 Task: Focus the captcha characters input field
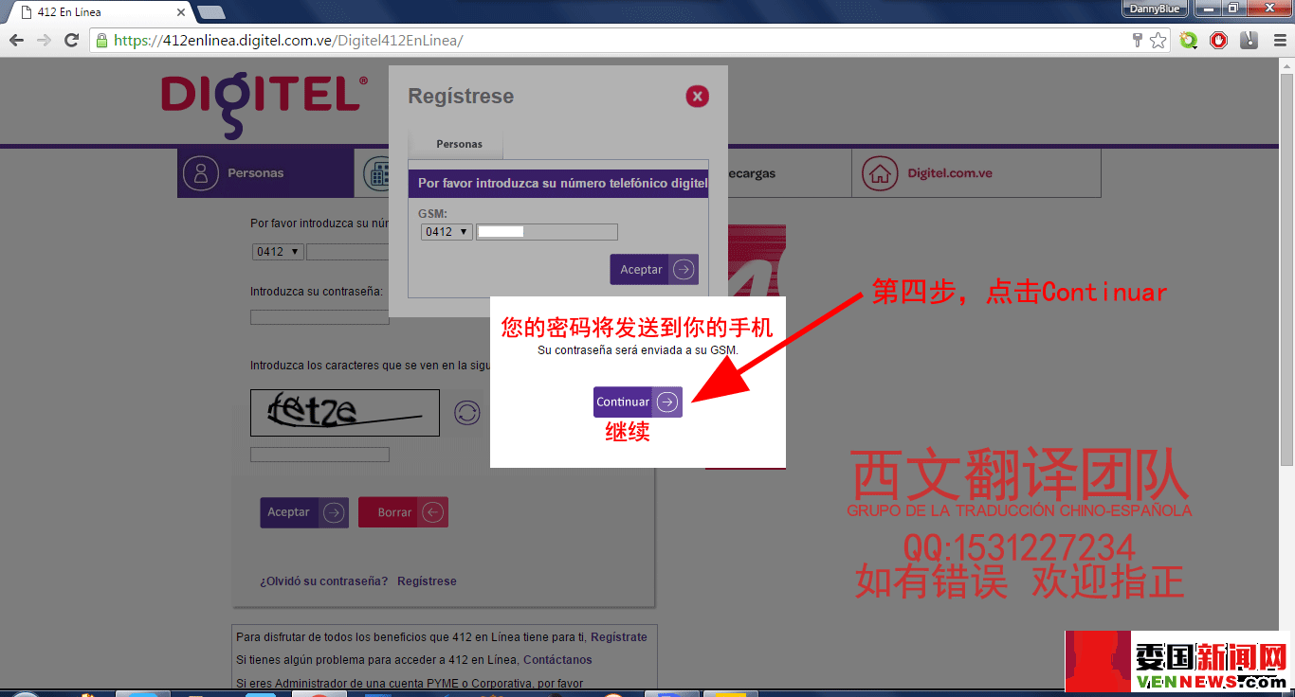pos(319,455)
